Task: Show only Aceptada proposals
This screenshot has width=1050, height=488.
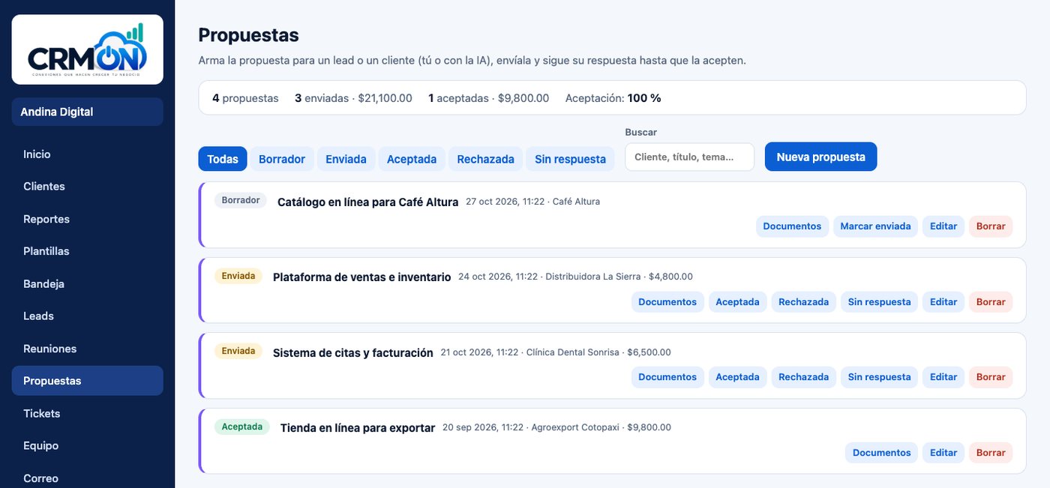Action: tap(412, 159)
